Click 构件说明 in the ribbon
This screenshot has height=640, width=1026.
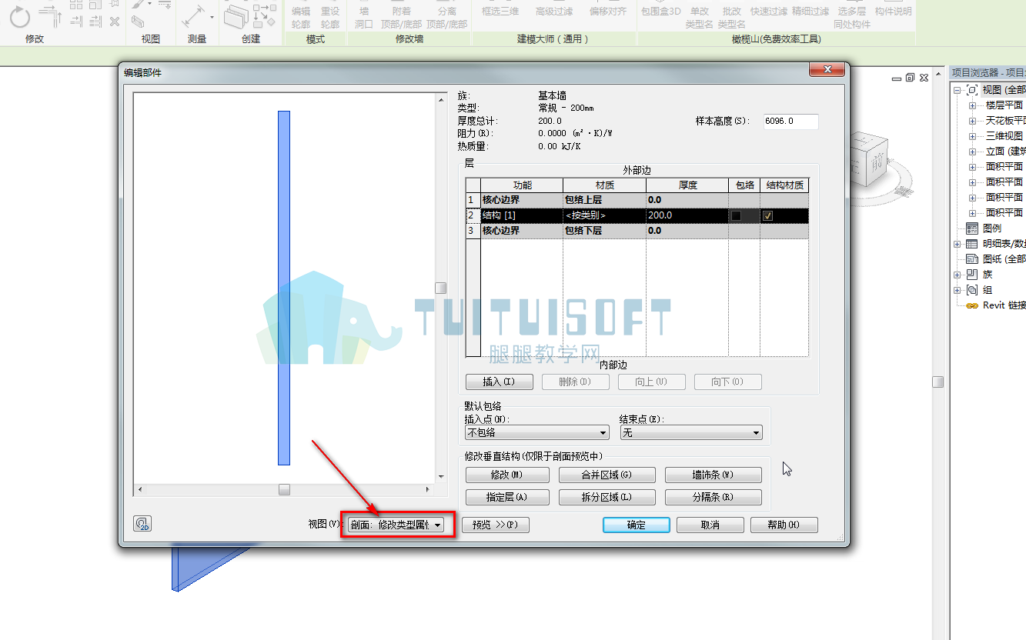coord(894,12)
